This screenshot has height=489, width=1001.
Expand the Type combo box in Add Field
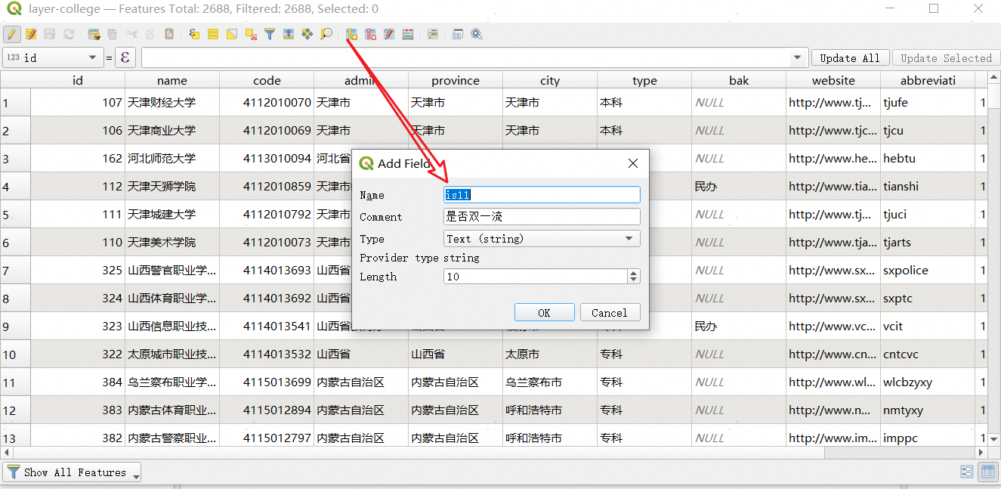[542, 239]
